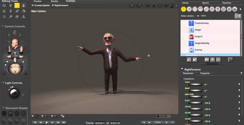The width and height of the screenshot is (244, 125).
Task: Select the Chain Break tool
Action: click(17, 11)
